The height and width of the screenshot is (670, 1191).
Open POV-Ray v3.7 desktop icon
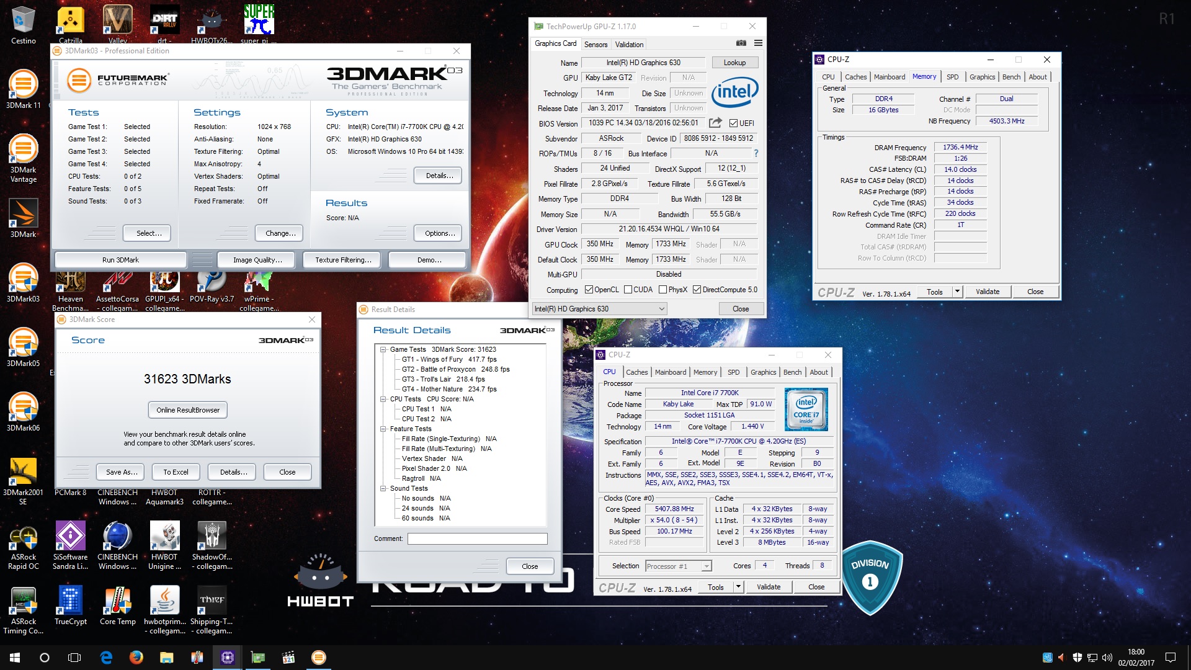point(212,286)
